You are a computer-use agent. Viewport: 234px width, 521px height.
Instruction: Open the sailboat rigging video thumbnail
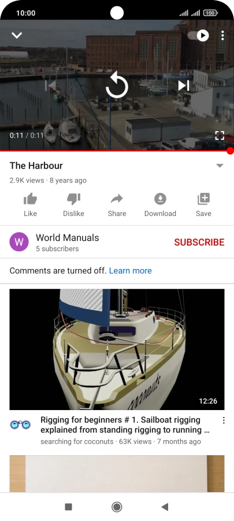(117, 349)
